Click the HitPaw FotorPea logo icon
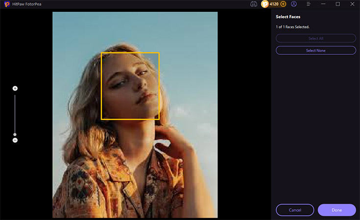 tap(7, 4)
